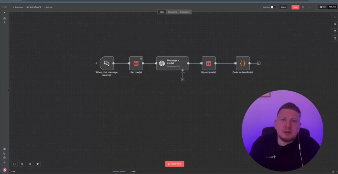This screenshot has height=174, width=338.
Task: Click the chat trigger node icon
Action: pyautogui.click(x=107, y=63)
